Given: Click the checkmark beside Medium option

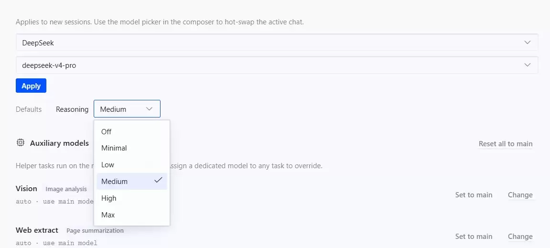Looking at the screenshot, I should 158,180.
